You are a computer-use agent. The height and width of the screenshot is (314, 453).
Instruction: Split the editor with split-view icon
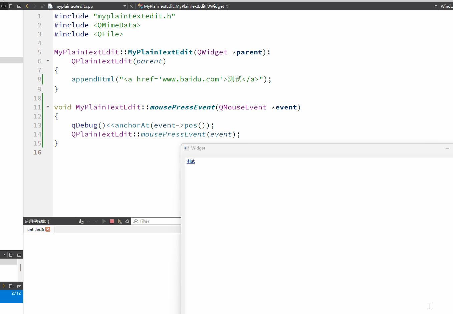11,6
